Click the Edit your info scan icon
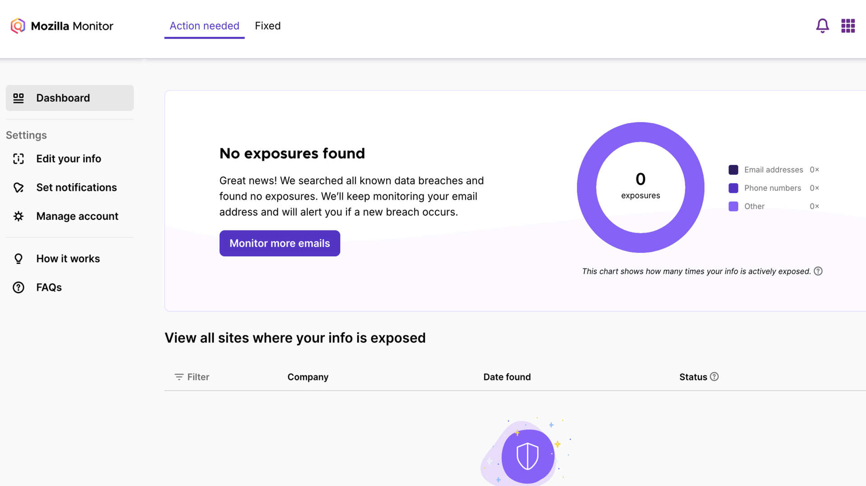 [18, 159]
